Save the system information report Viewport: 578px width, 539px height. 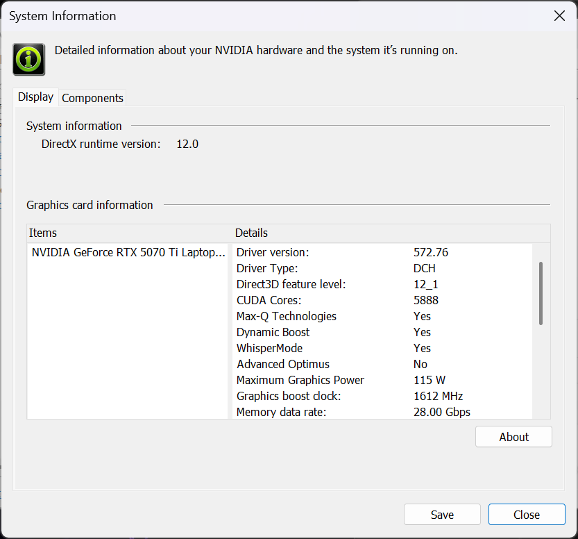pyautogui.click(x=442, y=514)
